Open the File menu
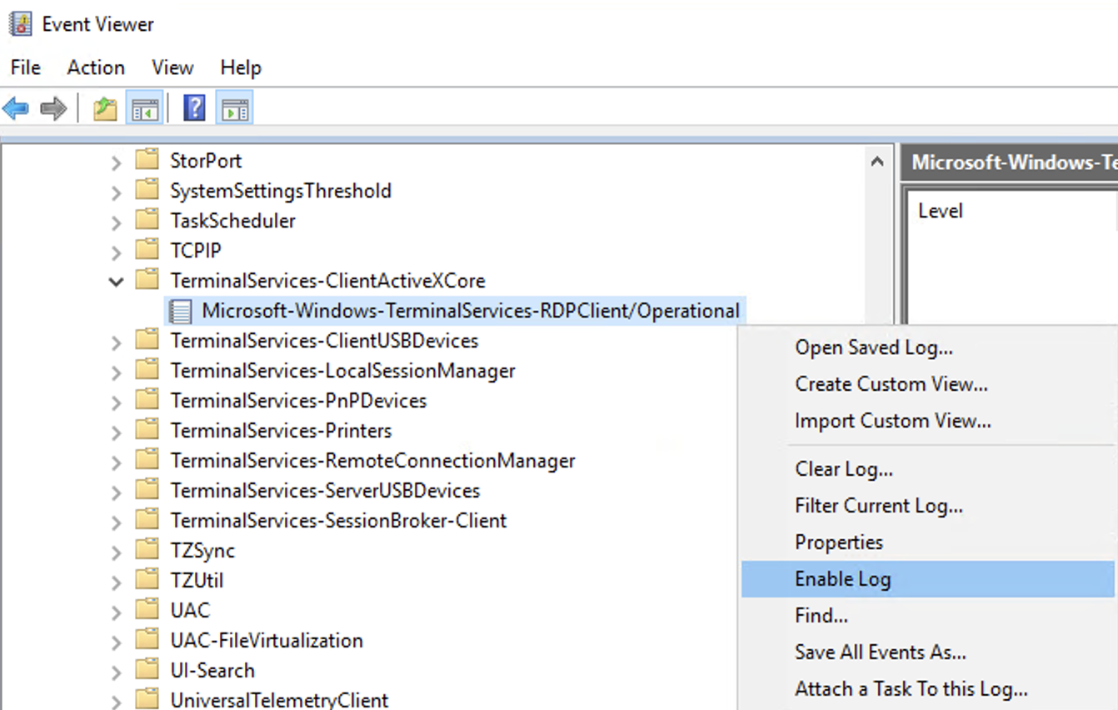 (x=26, y=67)
